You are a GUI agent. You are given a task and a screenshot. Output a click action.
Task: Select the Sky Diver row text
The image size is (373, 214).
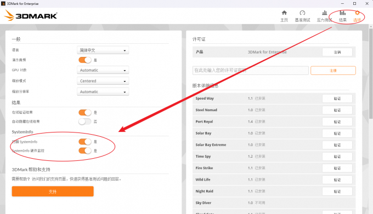(203, 203)
